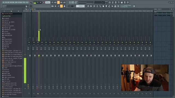The width and height of the screenshot is (175, 98).
Task: Mute the Master mixer track
Action: [29, 42]
